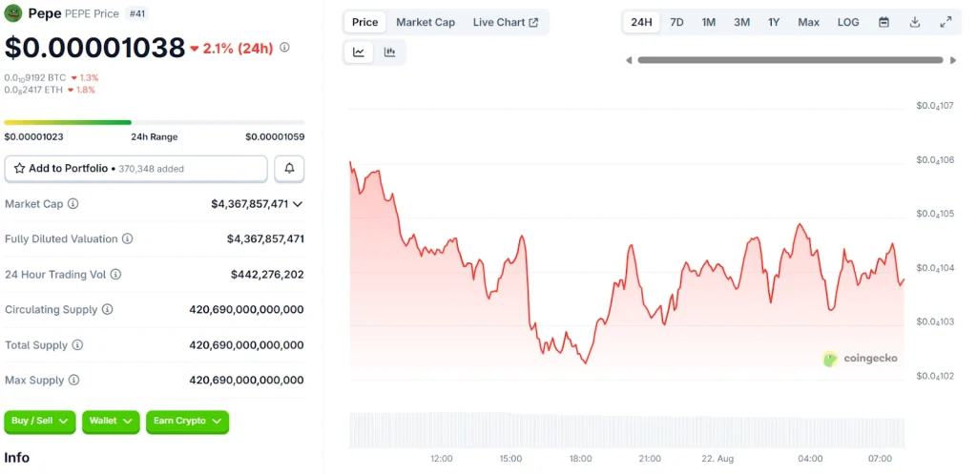
Task: Select the line chart view icon
Action: point(359,52)
